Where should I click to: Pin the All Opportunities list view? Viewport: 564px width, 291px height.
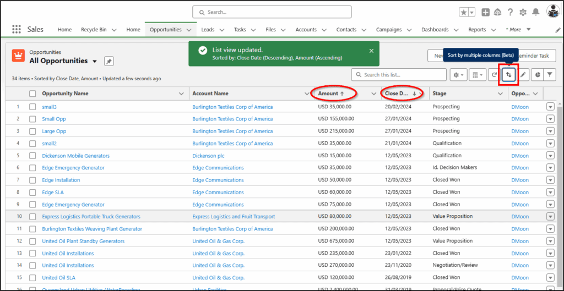tap(109, 62)
